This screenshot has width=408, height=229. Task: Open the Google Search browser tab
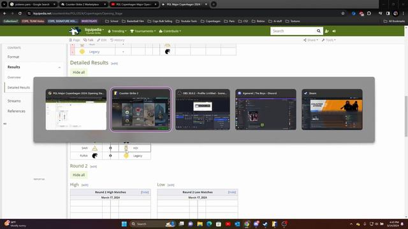click(x=33, y=4)
